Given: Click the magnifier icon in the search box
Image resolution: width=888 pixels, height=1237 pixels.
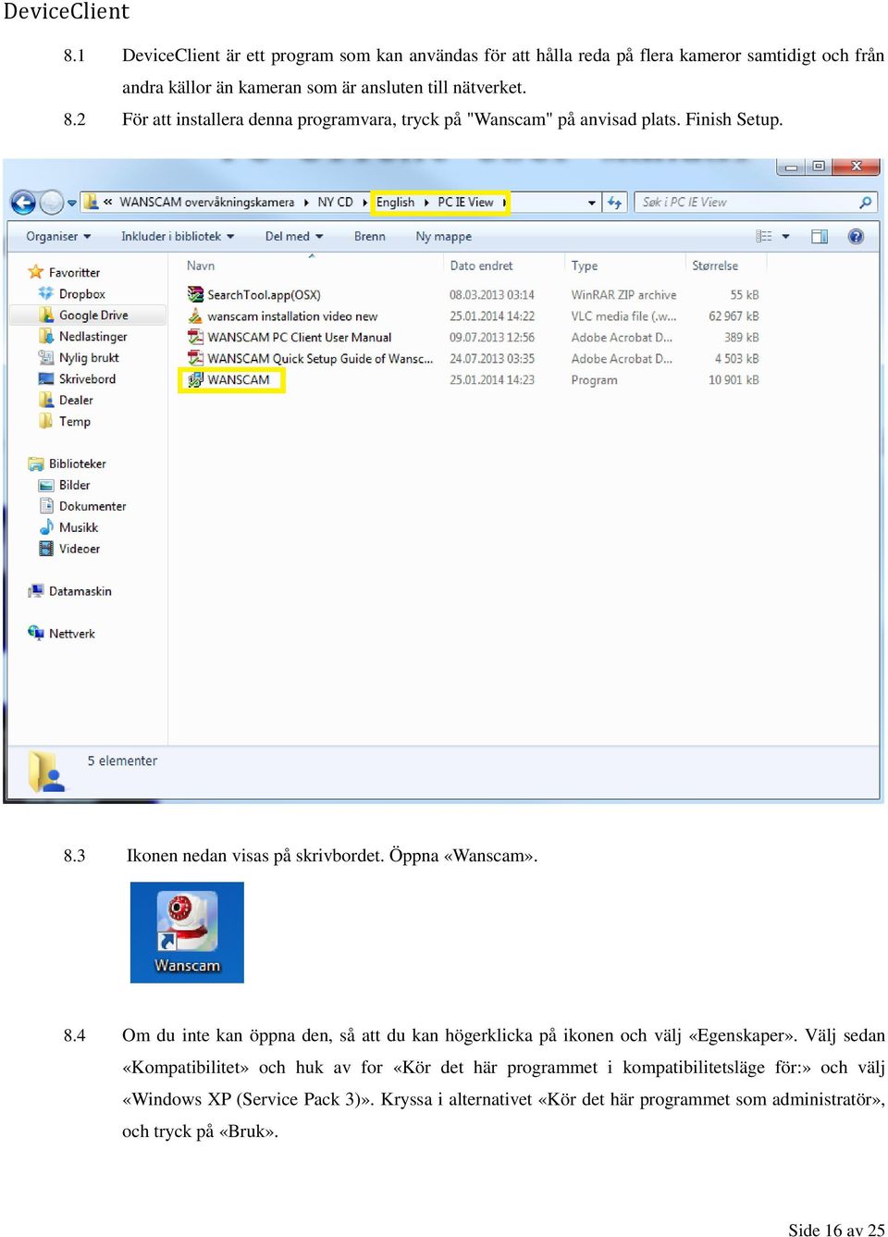Looking at the screenshot, I should pyautogui.click(x=866, y=202).
